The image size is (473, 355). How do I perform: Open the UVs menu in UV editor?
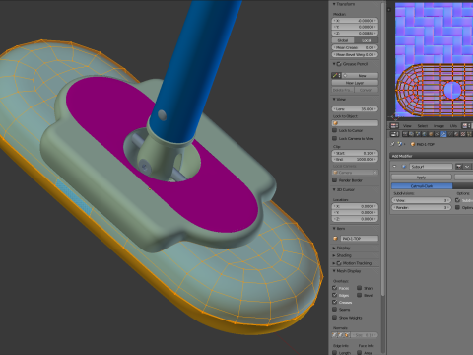coord(453,126)
